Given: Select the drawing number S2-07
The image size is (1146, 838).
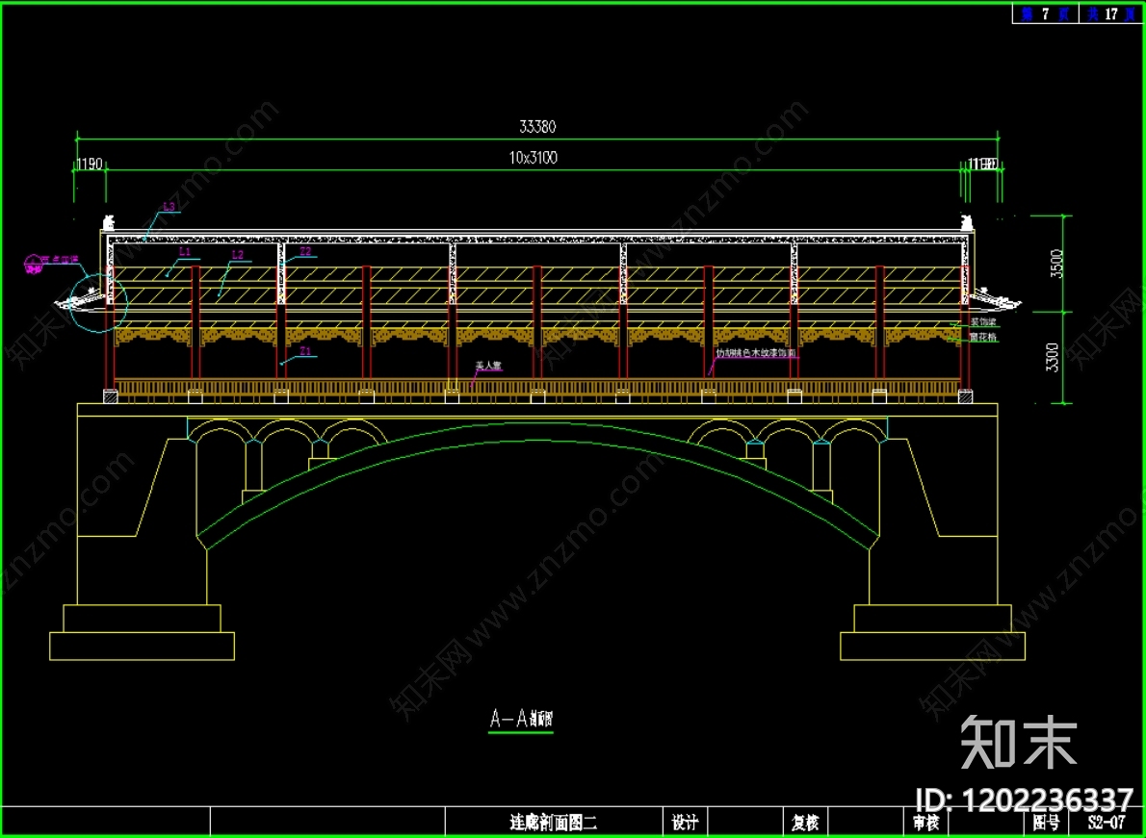Looking at the screenshot, I should [x=1106, y=823].
